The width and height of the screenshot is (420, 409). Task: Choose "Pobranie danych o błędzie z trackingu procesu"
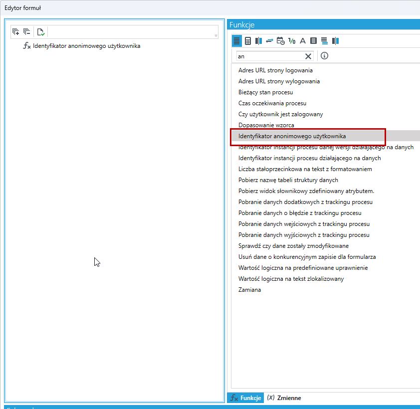click(x=300, y=213)
